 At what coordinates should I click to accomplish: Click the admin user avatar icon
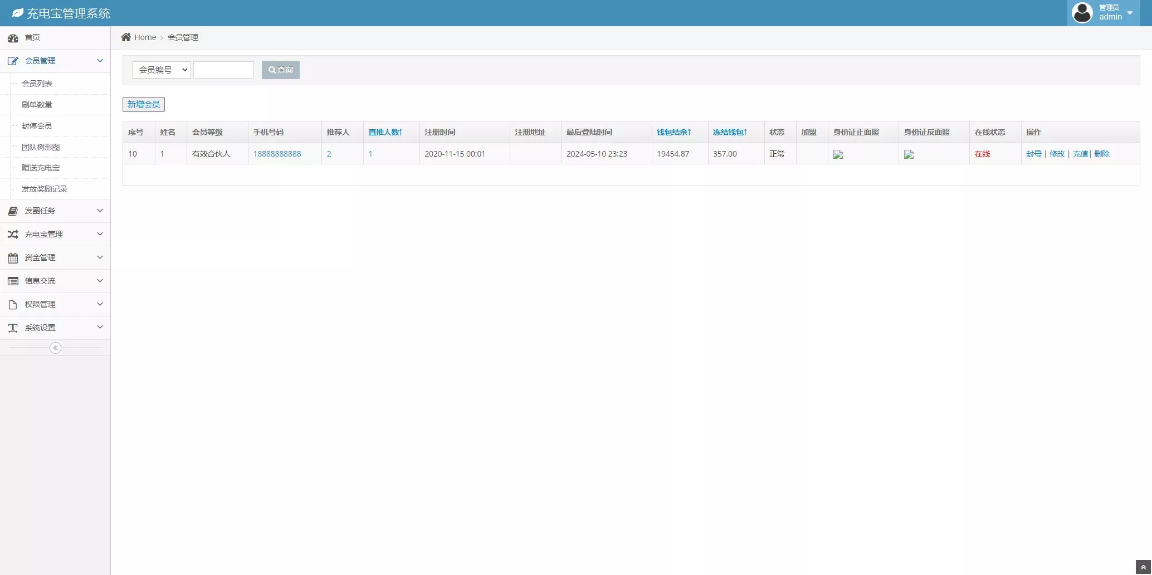pos(1082,13)
